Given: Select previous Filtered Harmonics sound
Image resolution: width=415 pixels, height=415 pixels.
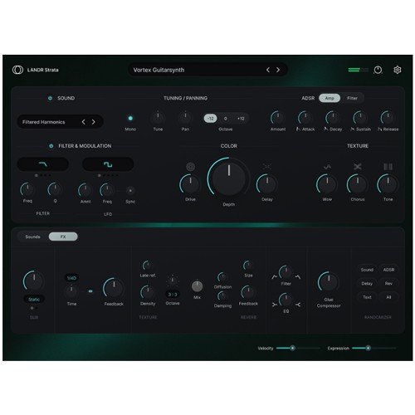Looking at the screenshot, I should coord(83,122).
